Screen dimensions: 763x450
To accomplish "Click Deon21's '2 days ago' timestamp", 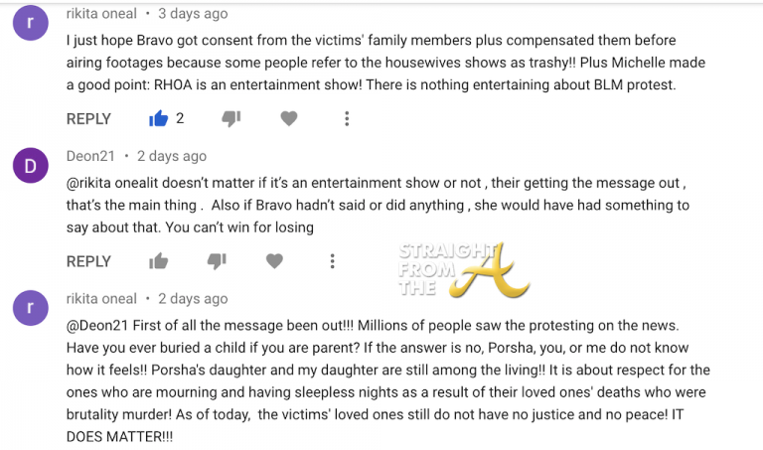I will (172, 156).
